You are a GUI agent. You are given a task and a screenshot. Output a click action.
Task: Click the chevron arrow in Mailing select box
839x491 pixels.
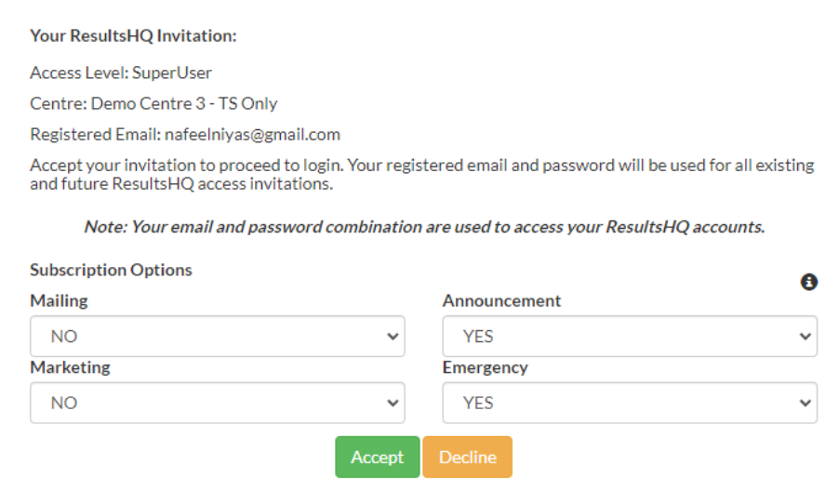point(393,337)
